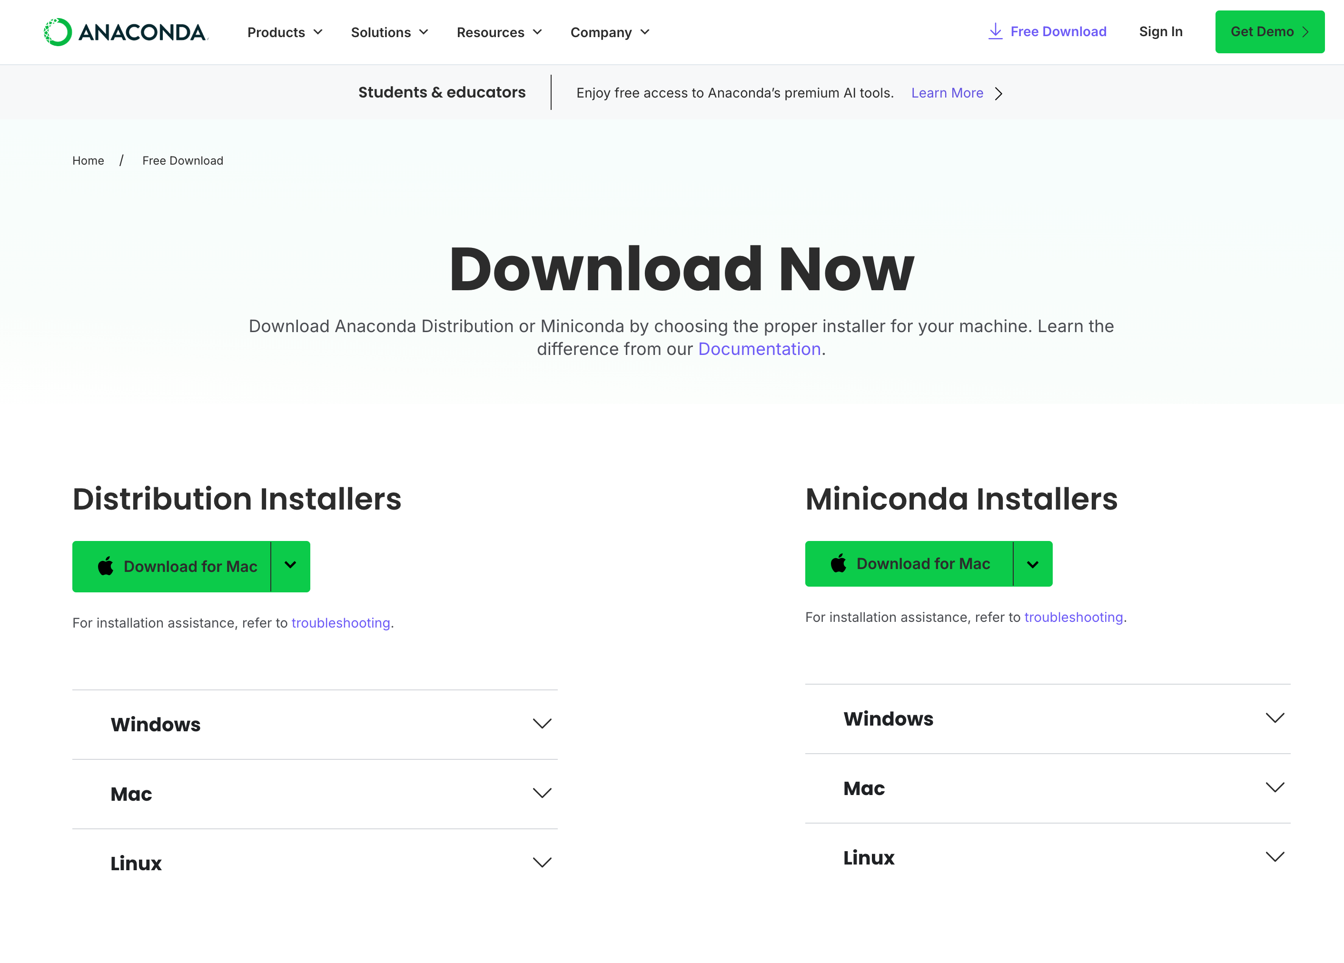Expand the Windows section under Miniconda Installers
The width and height of the screenshot is (1344, 963).
[1047, 718]
